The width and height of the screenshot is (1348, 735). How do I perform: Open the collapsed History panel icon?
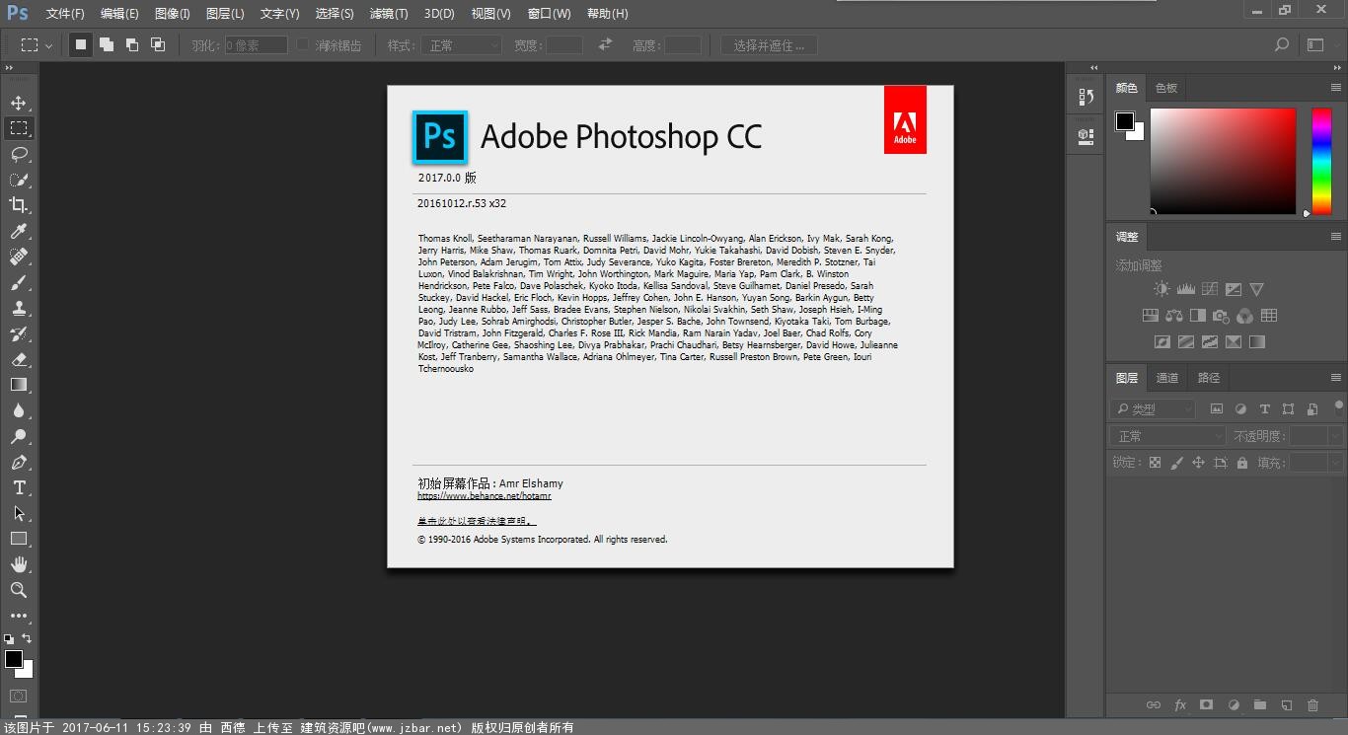pos(1086,97)
